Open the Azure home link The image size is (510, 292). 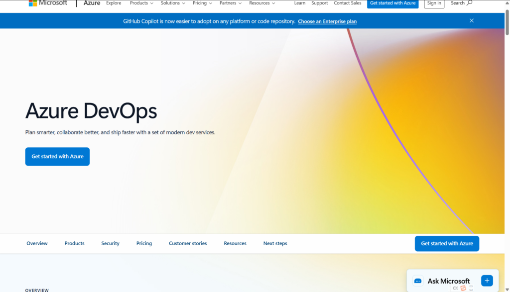coord(92,3)
